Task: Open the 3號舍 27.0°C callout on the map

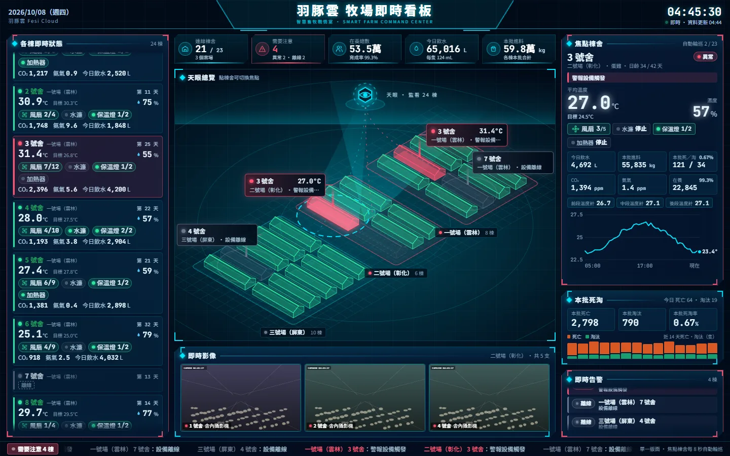Action: tap(285, 185)
